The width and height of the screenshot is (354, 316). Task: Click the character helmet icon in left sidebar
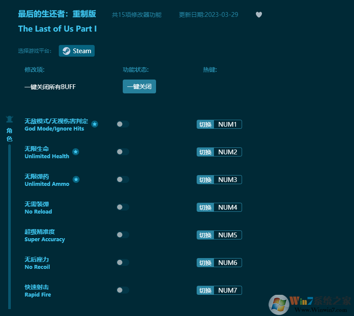pos(10,119)
